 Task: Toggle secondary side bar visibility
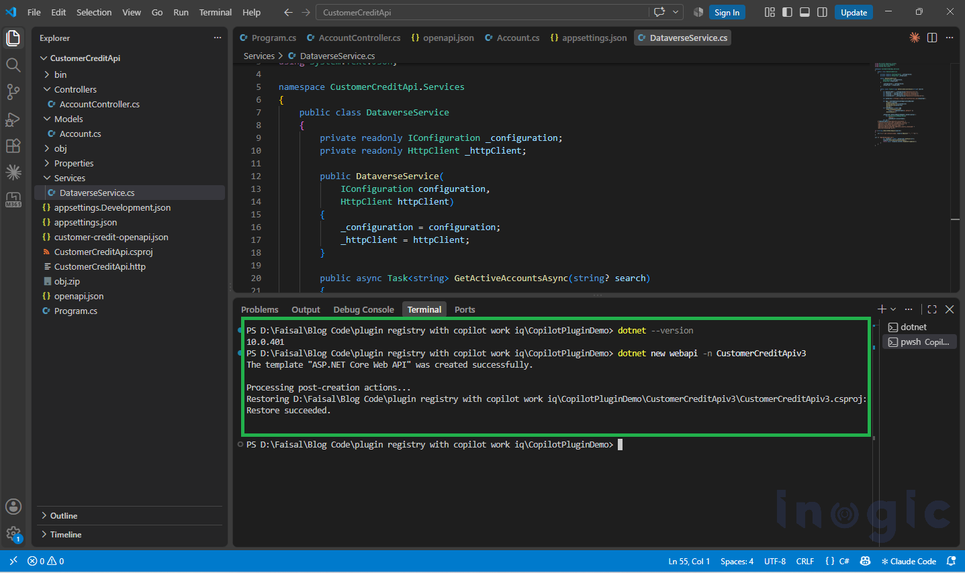tap(822, 12)
